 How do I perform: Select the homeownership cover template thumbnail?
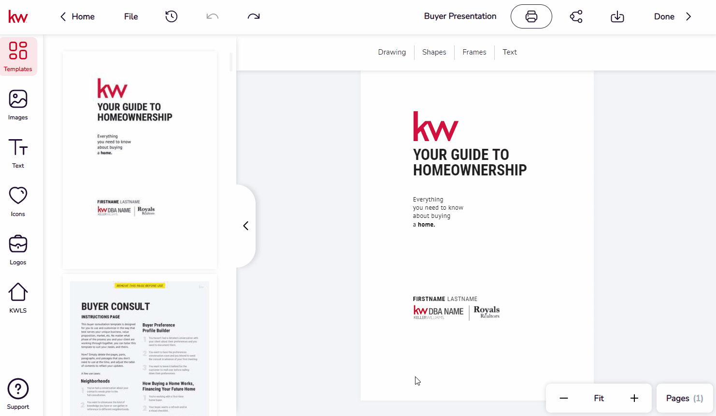140,160
